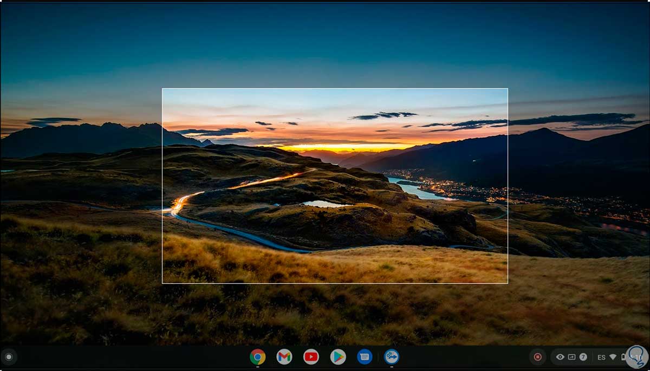The height and width of the screenshot is (371, 650).
Task: Stop the screen recording
Action: [537, 357]
